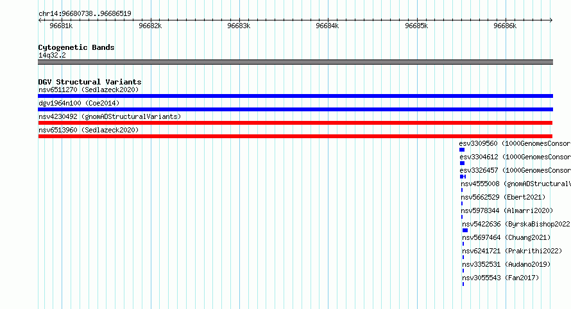This screenshot has height=309, width=571.
Task: Click the 96683k ruler tick label
Action: (239, 26)
